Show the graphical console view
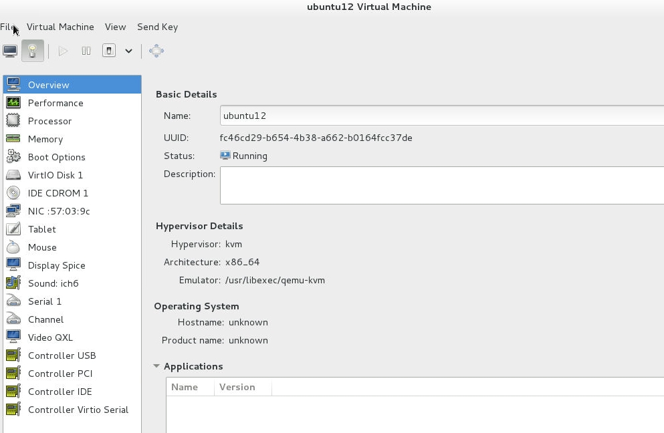664x433 pixels. click(x=10, y=51)
